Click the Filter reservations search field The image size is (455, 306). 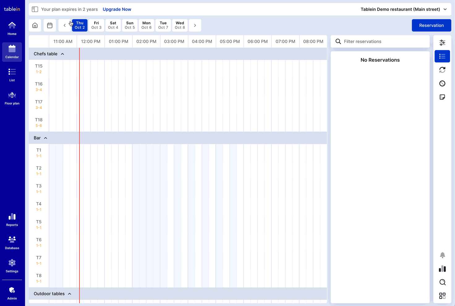[383, 41]
